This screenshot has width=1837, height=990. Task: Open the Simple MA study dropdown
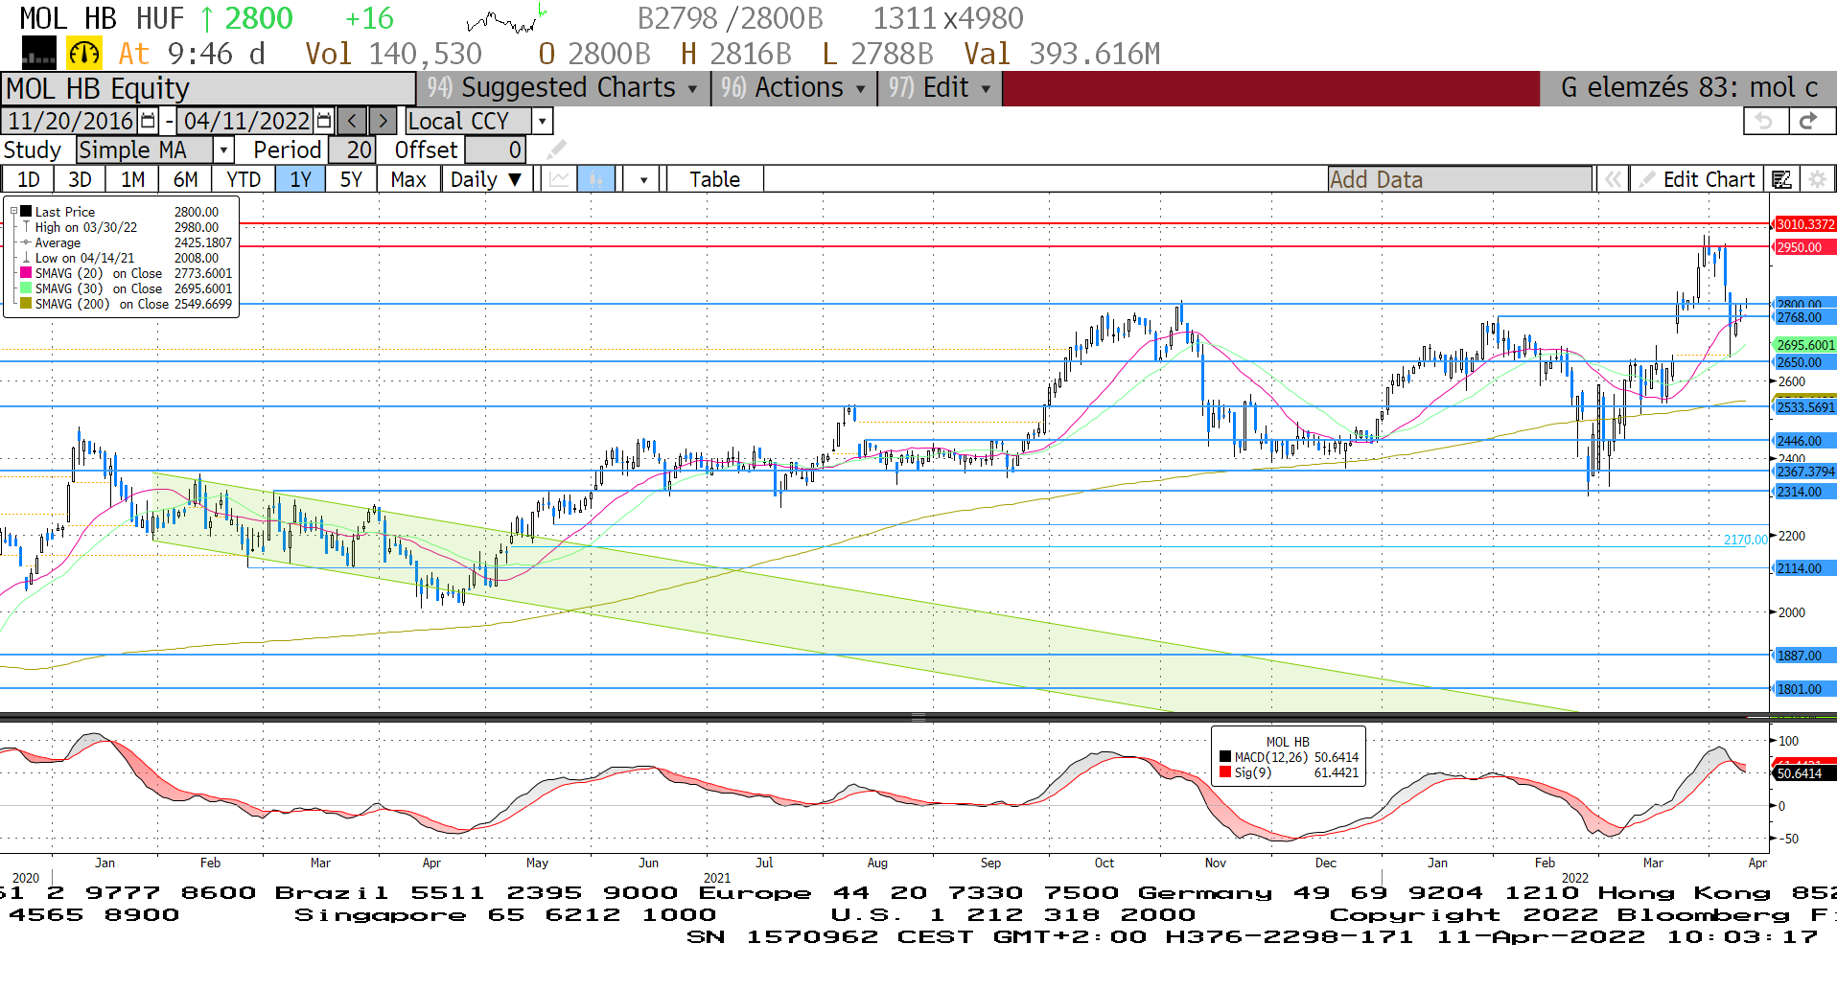click(223, 150)
